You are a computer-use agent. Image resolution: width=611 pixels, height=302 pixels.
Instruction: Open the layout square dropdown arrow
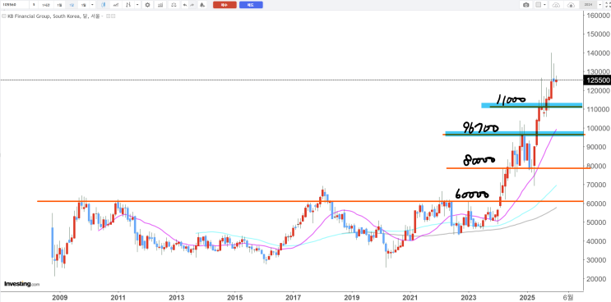[544, 5]
